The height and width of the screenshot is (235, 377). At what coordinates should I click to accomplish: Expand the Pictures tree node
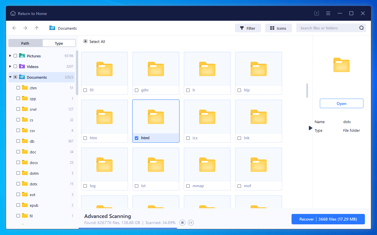tap(10, 56)
